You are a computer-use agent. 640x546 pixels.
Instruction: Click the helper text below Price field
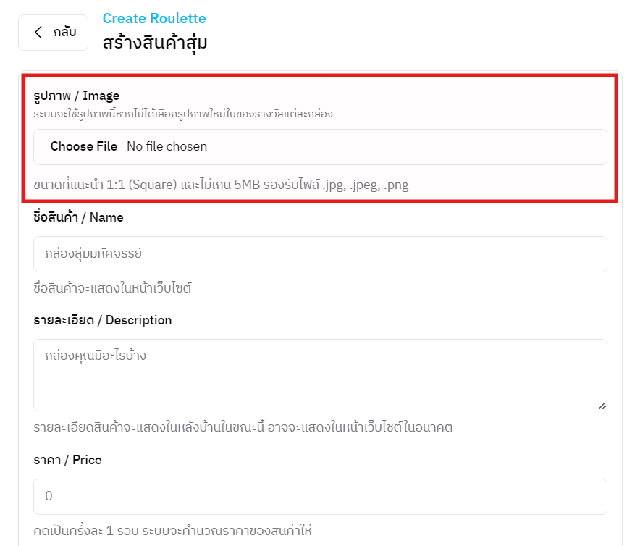point(172,530)
